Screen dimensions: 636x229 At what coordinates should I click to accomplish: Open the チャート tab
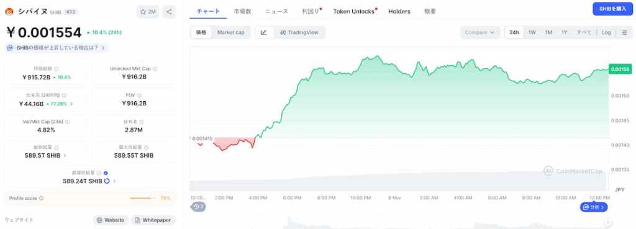point(208,11)
